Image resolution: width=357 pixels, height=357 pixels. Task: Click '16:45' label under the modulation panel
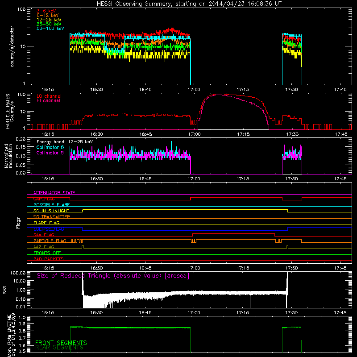(x=145, y=179)
